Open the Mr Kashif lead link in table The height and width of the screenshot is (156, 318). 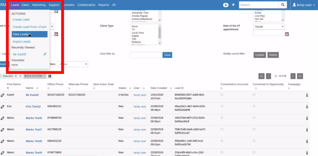[32, 95]
